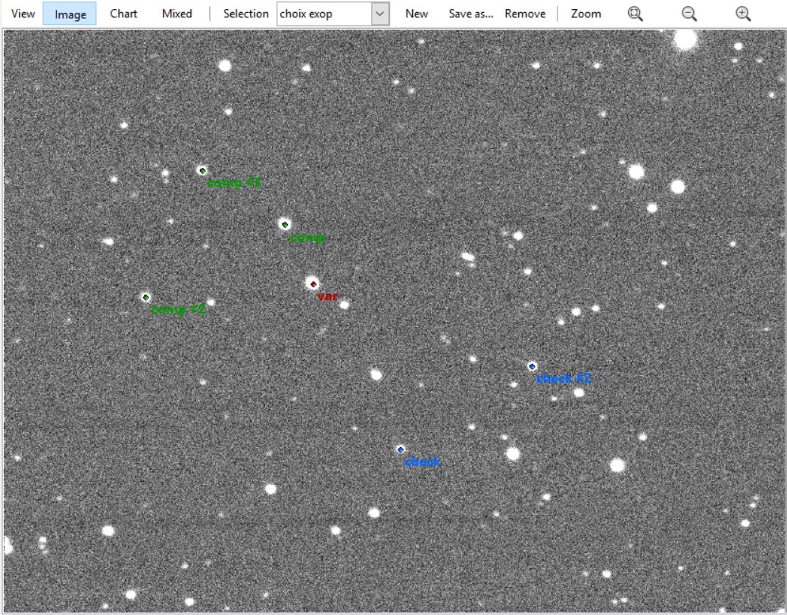Screen dimensions: 787x615
Task: Switch to Image display mode
Action: click(70, 14)
